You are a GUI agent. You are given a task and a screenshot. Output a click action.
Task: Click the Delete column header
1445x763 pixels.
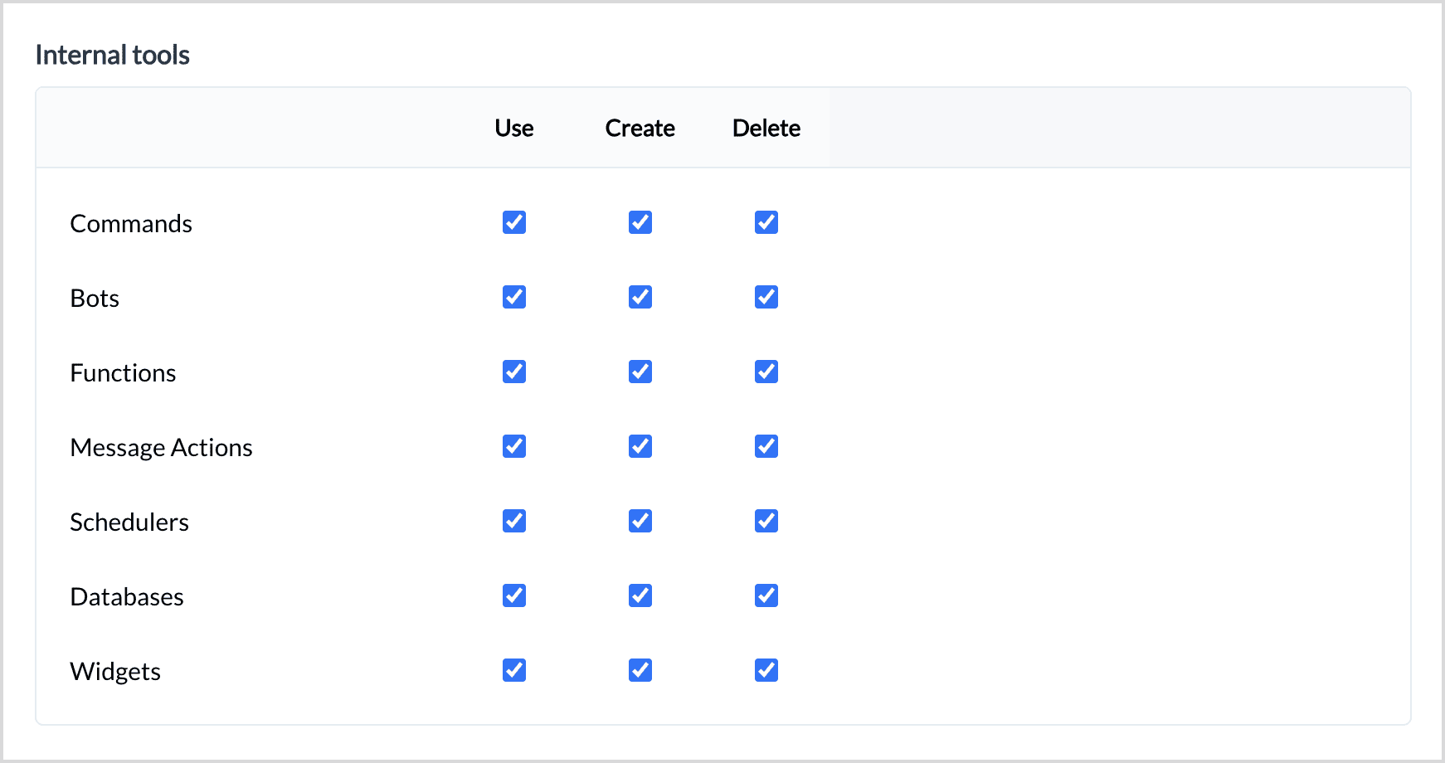766,129
